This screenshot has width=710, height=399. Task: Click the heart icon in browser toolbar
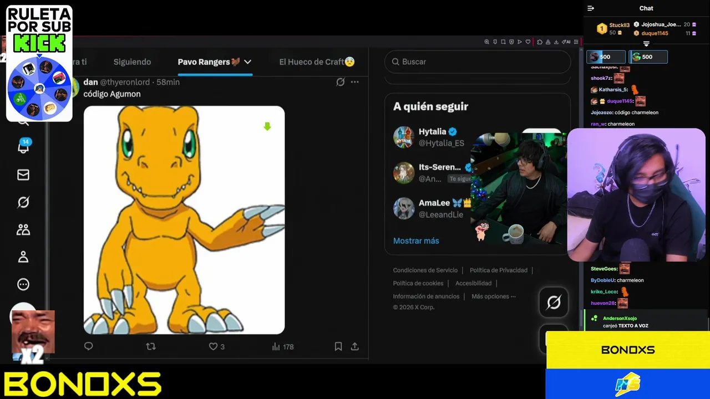(528, 42)
